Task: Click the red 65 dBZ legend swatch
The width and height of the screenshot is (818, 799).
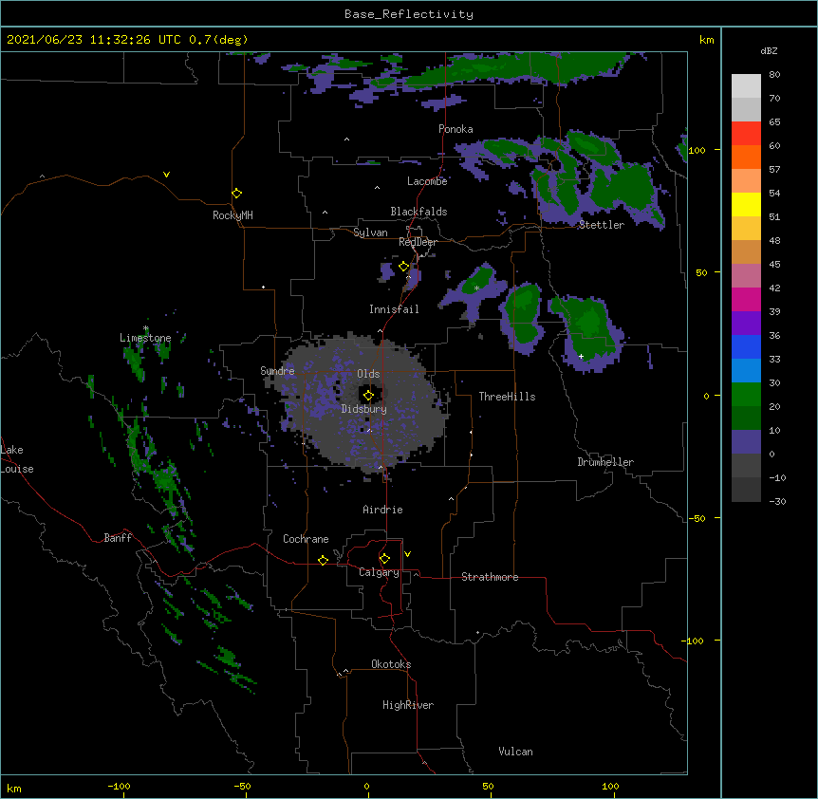Action: pos(746,134)
